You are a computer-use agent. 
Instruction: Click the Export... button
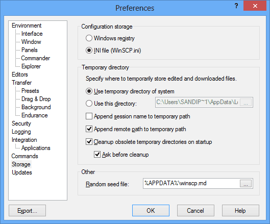coord(27,210)
